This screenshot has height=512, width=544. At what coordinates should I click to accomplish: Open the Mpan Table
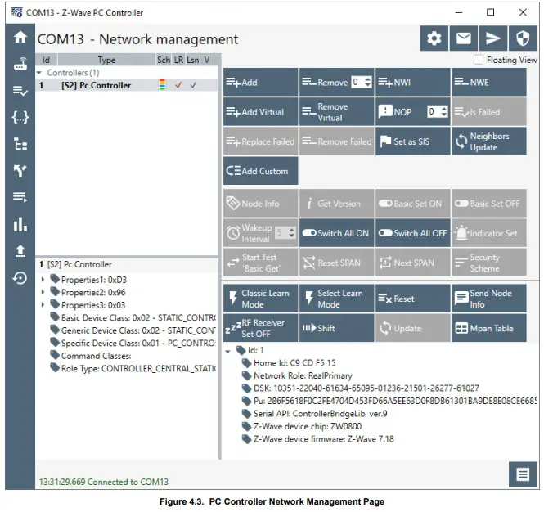pyautogui.click(x=489, y=328)
